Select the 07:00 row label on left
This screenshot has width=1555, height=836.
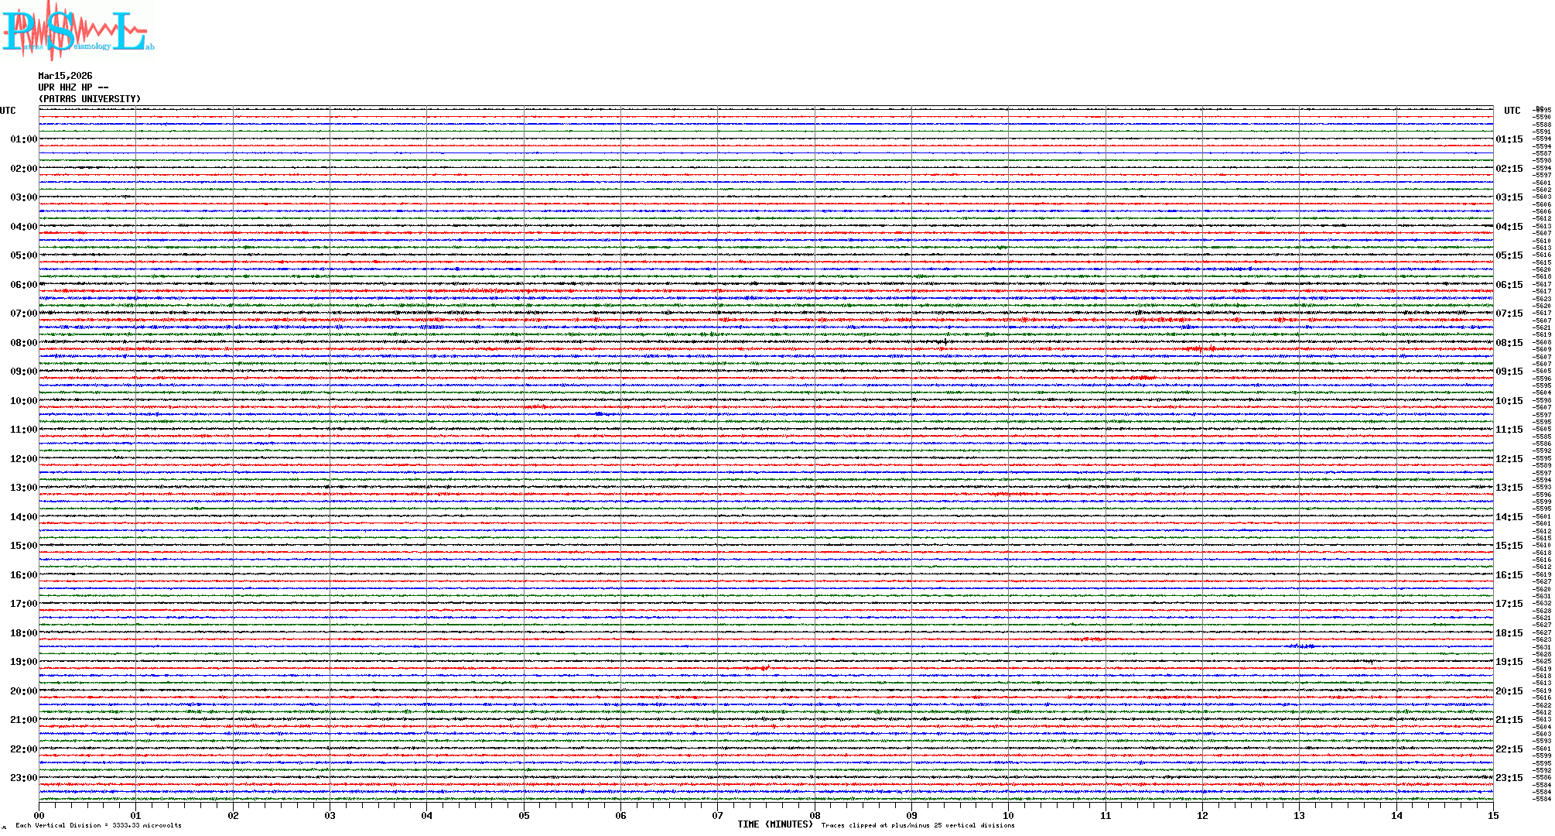(x=23, y=313)
